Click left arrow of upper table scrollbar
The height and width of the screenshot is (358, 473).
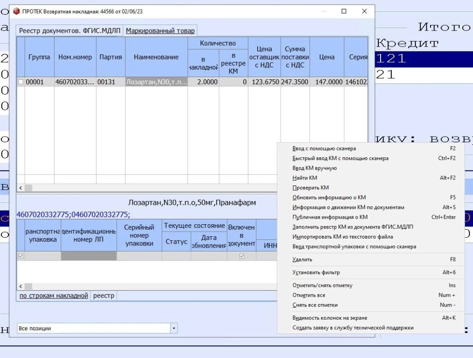point(20,188)
